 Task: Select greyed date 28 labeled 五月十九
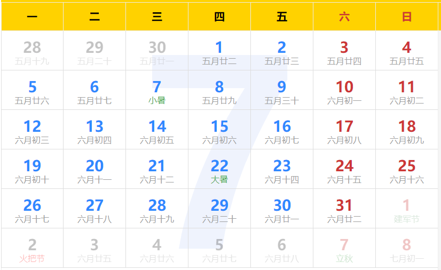pyautogui.click(x=33, y=51)
